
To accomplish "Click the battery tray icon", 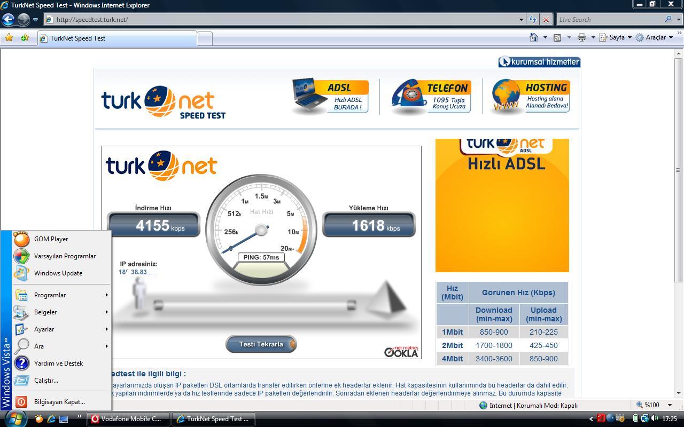I will click(636, 419).
